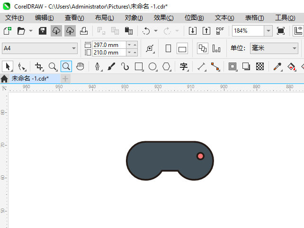Select the Transparency checkerboard tool
The width and height of the screenshot is (304, 228).
click(260, 66)
